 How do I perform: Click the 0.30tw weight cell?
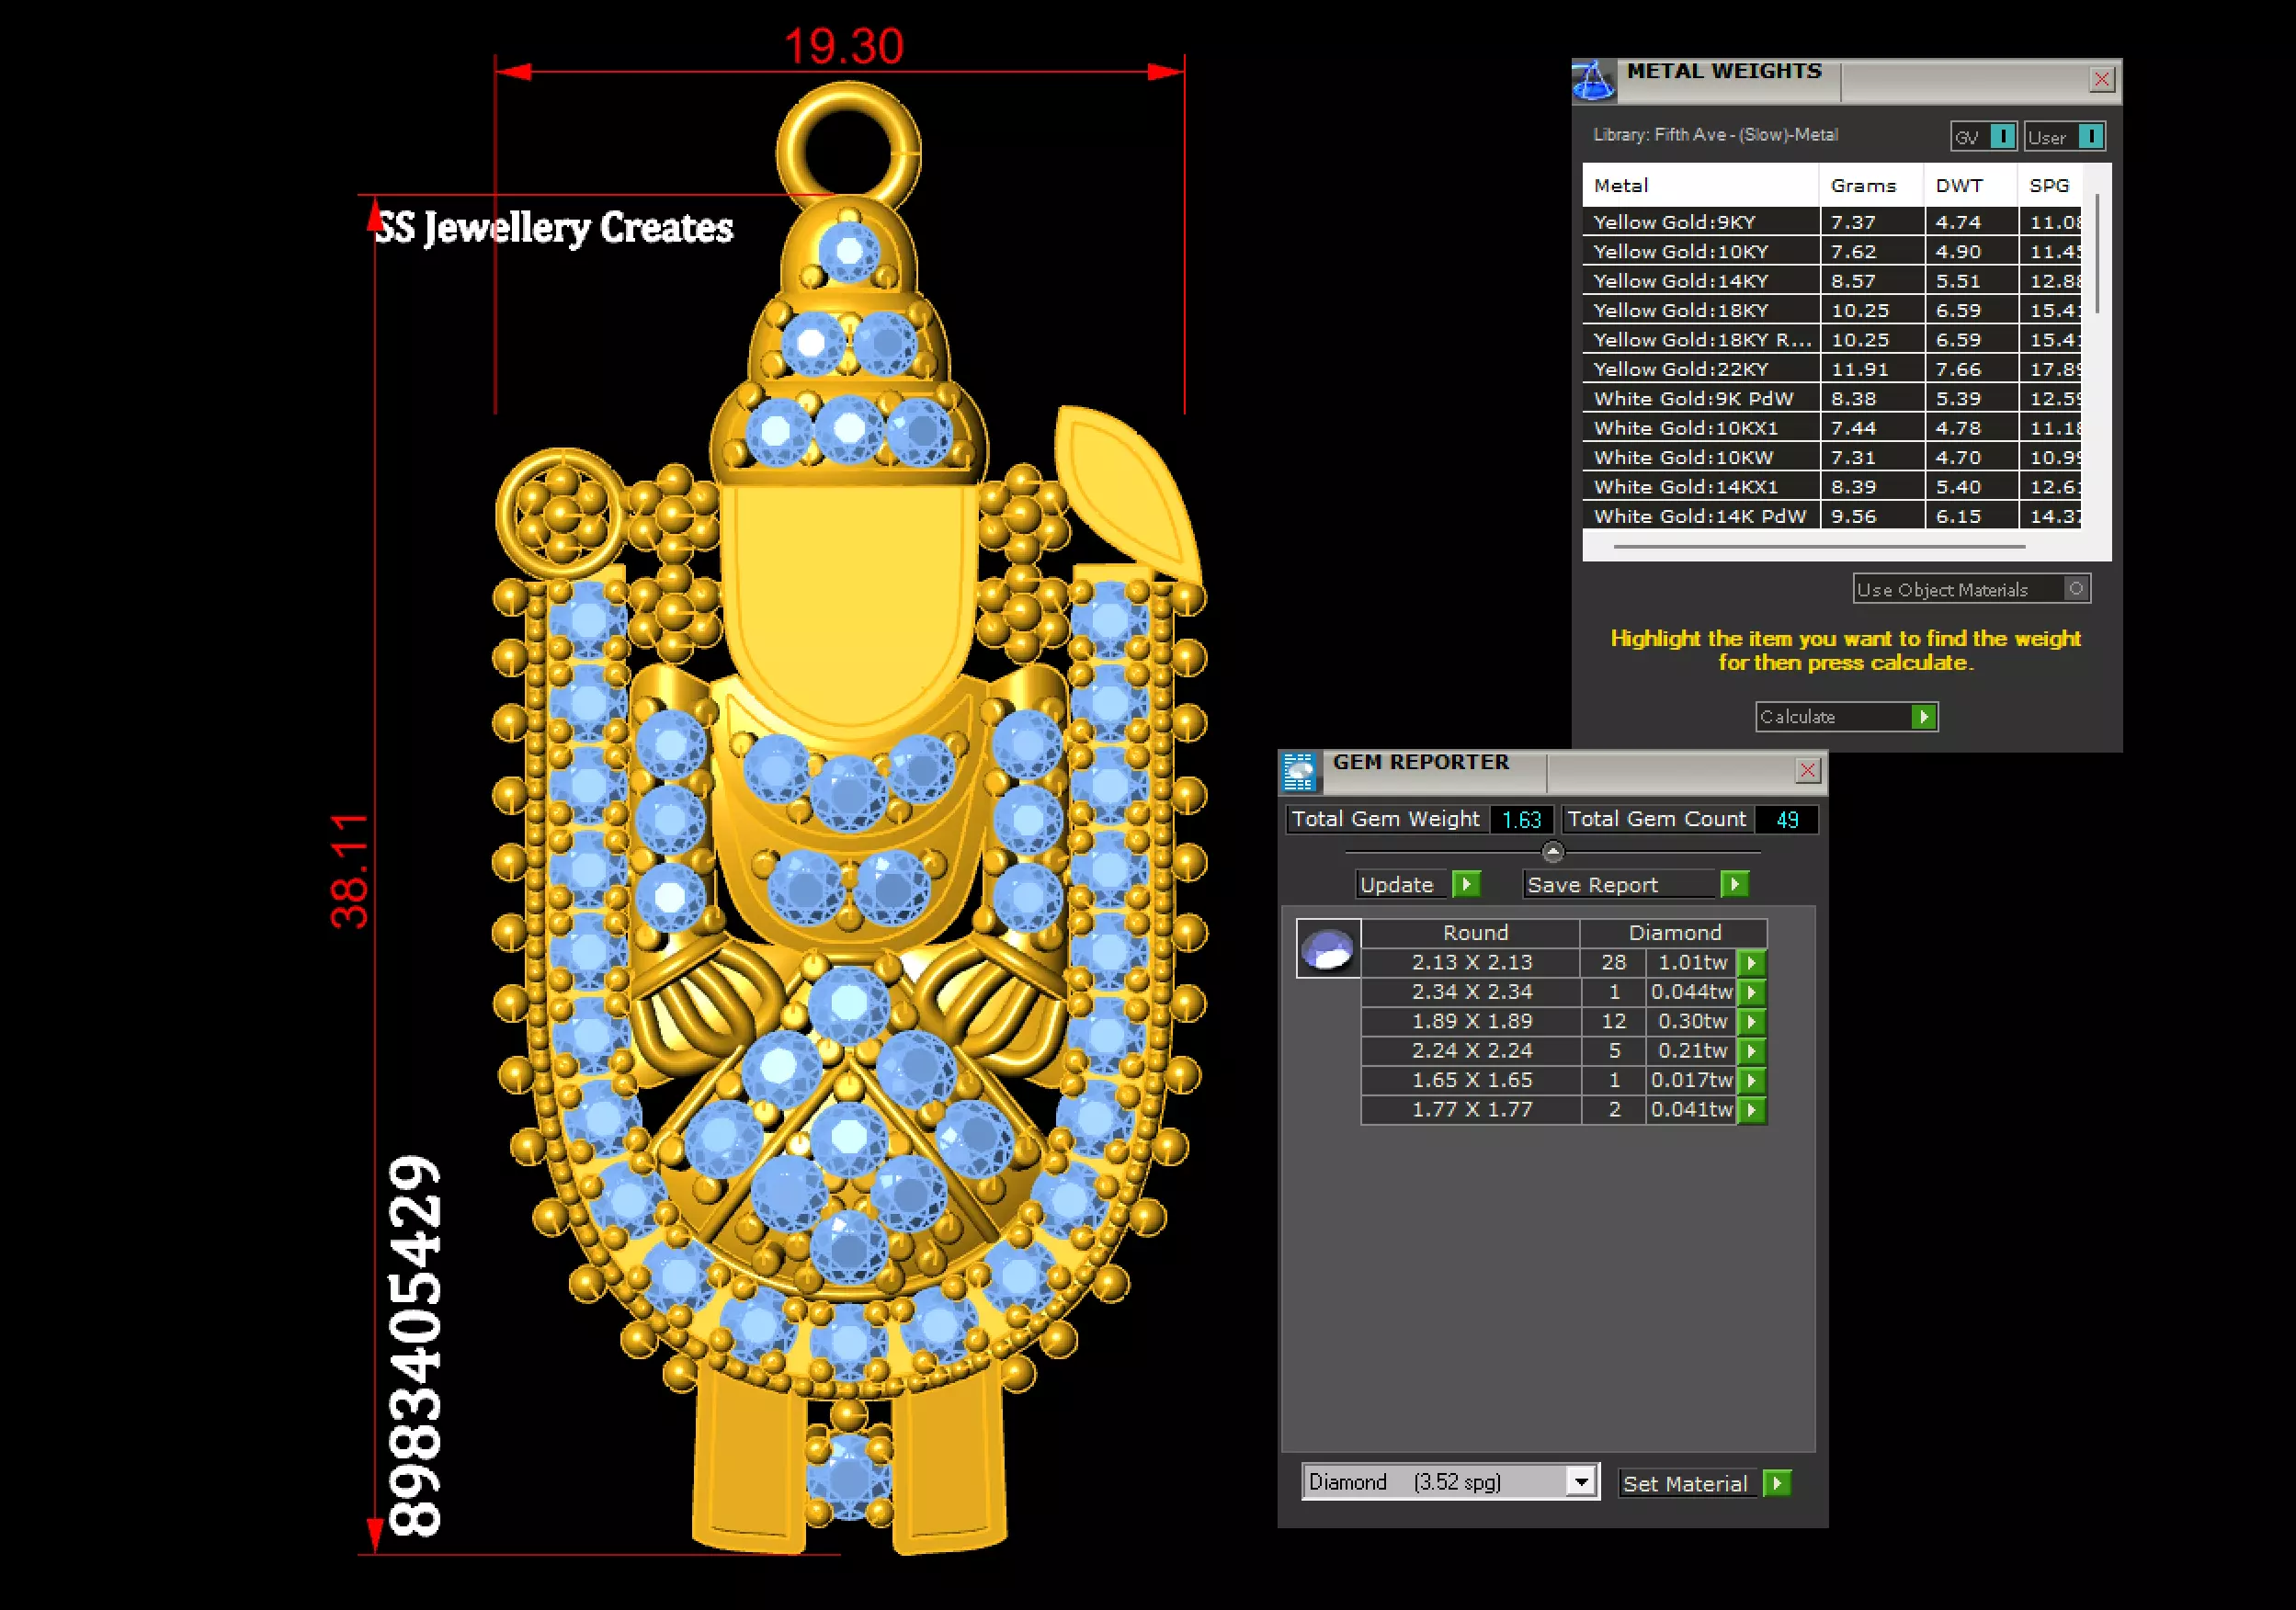[1692, 1022]
